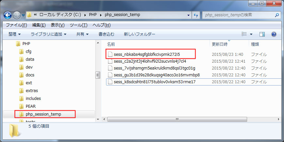Viewport: 284px width, 142px height.
Task: Click file icon of sess_c2a2jnt3j4lohvf92l2sucvnls4j7cl4
Action: click(x=110, y=61)
